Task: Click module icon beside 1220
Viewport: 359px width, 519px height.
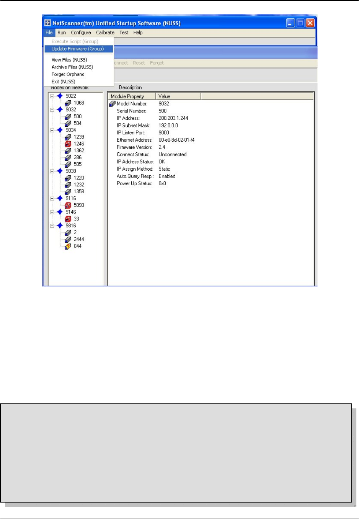Action: tap(68, 178)
